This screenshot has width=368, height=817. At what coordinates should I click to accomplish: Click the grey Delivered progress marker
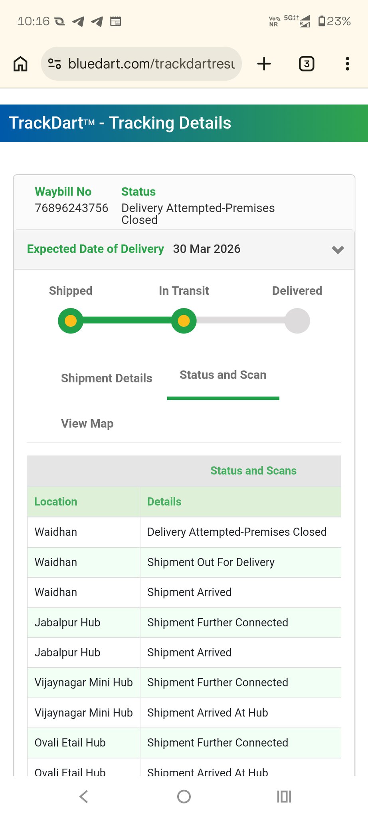point(297,321)
